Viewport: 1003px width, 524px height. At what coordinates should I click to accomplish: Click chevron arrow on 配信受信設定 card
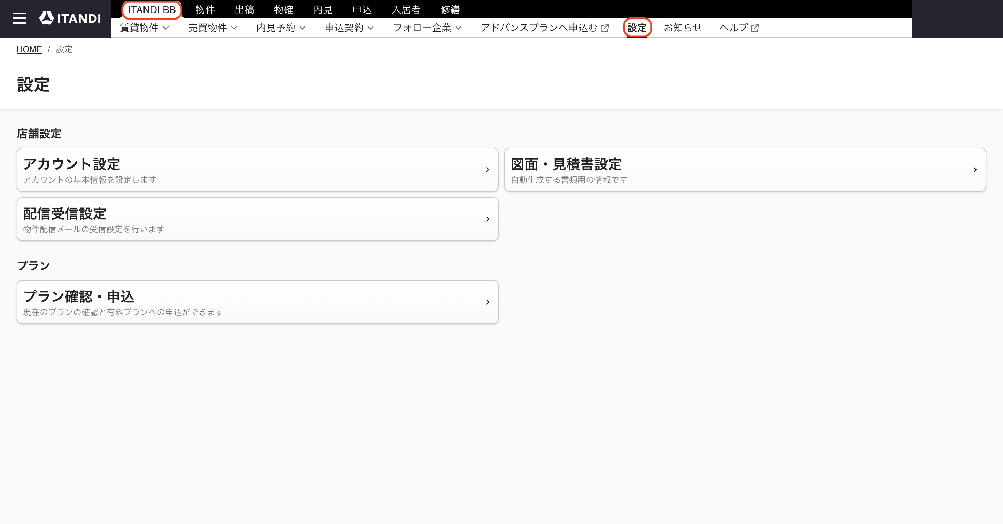pyautogui.click(x=487, y=219)
